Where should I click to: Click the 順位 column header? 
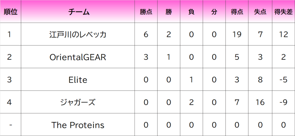[10, 12]
